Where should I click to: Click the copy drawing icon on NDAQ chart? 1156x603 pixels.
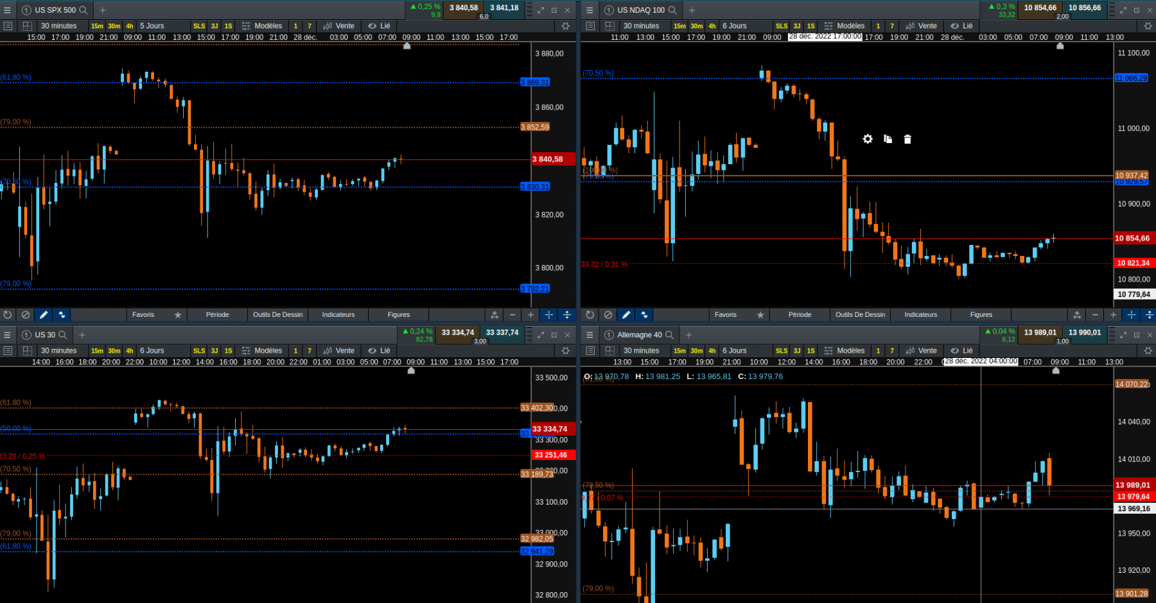click(x=888, y=139)
